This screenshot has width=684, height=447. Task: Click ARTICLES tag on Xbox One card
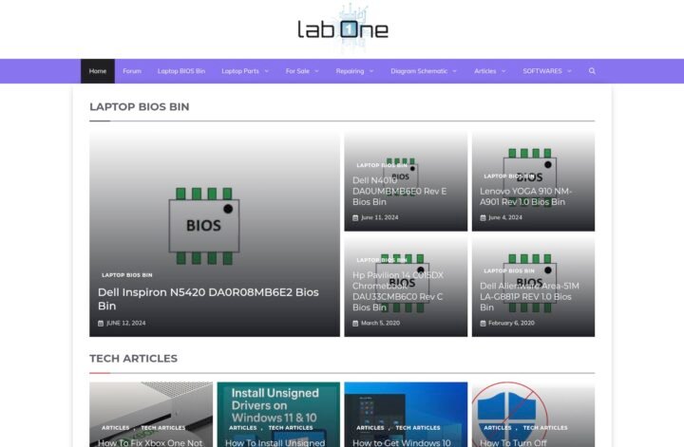(x=116, y=428)
